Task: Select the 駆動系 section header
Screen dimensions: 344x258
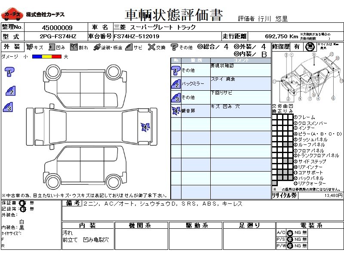Action: [x=196, y=225]
